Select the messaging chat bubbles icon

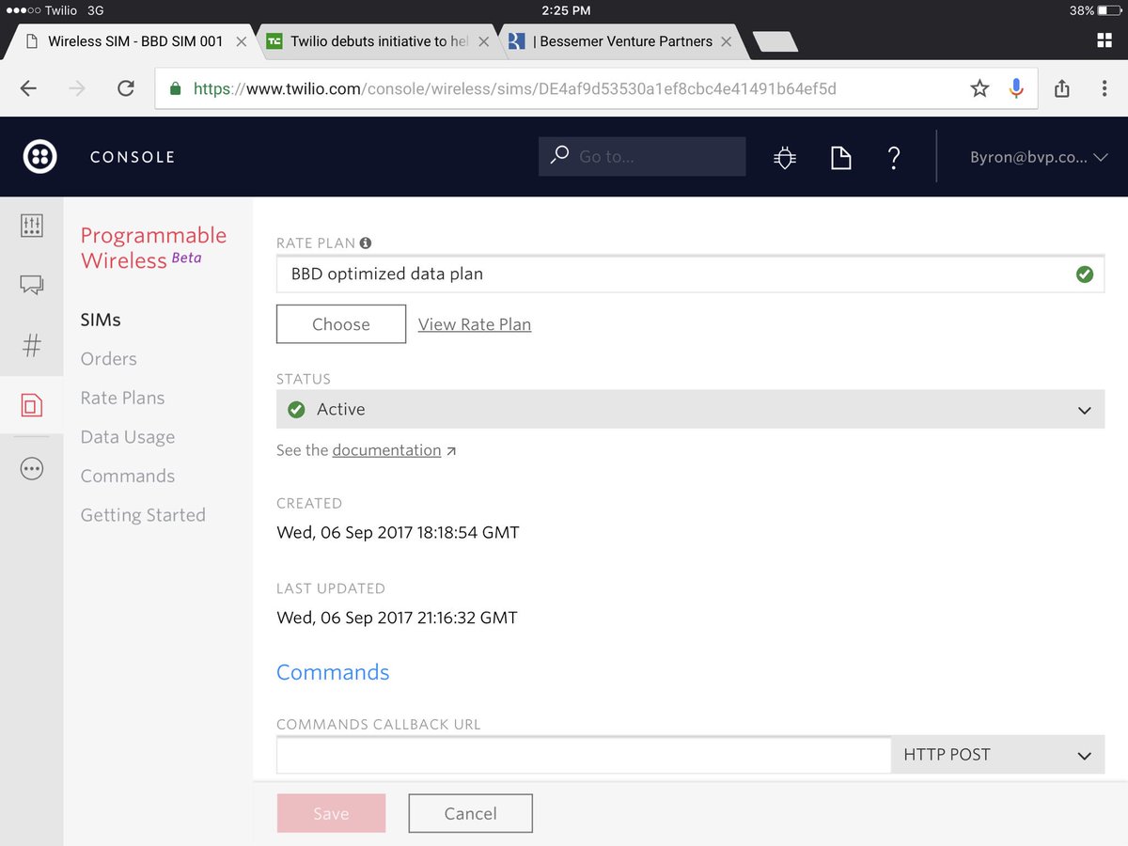31,286
